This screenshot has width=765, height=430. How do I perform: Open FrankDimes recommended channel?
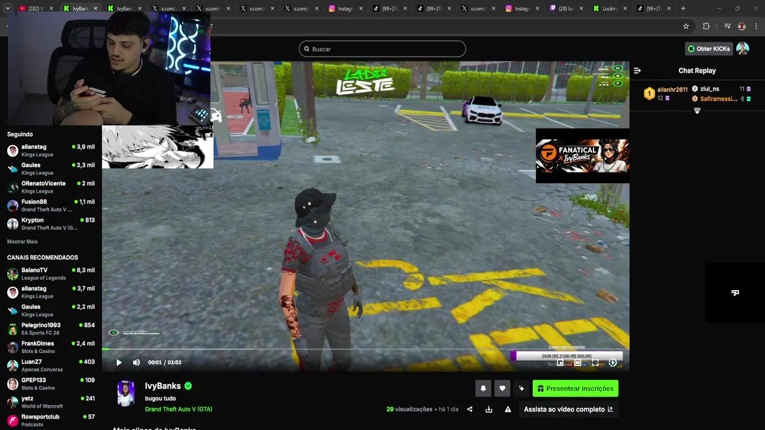[x=51, y=347]
